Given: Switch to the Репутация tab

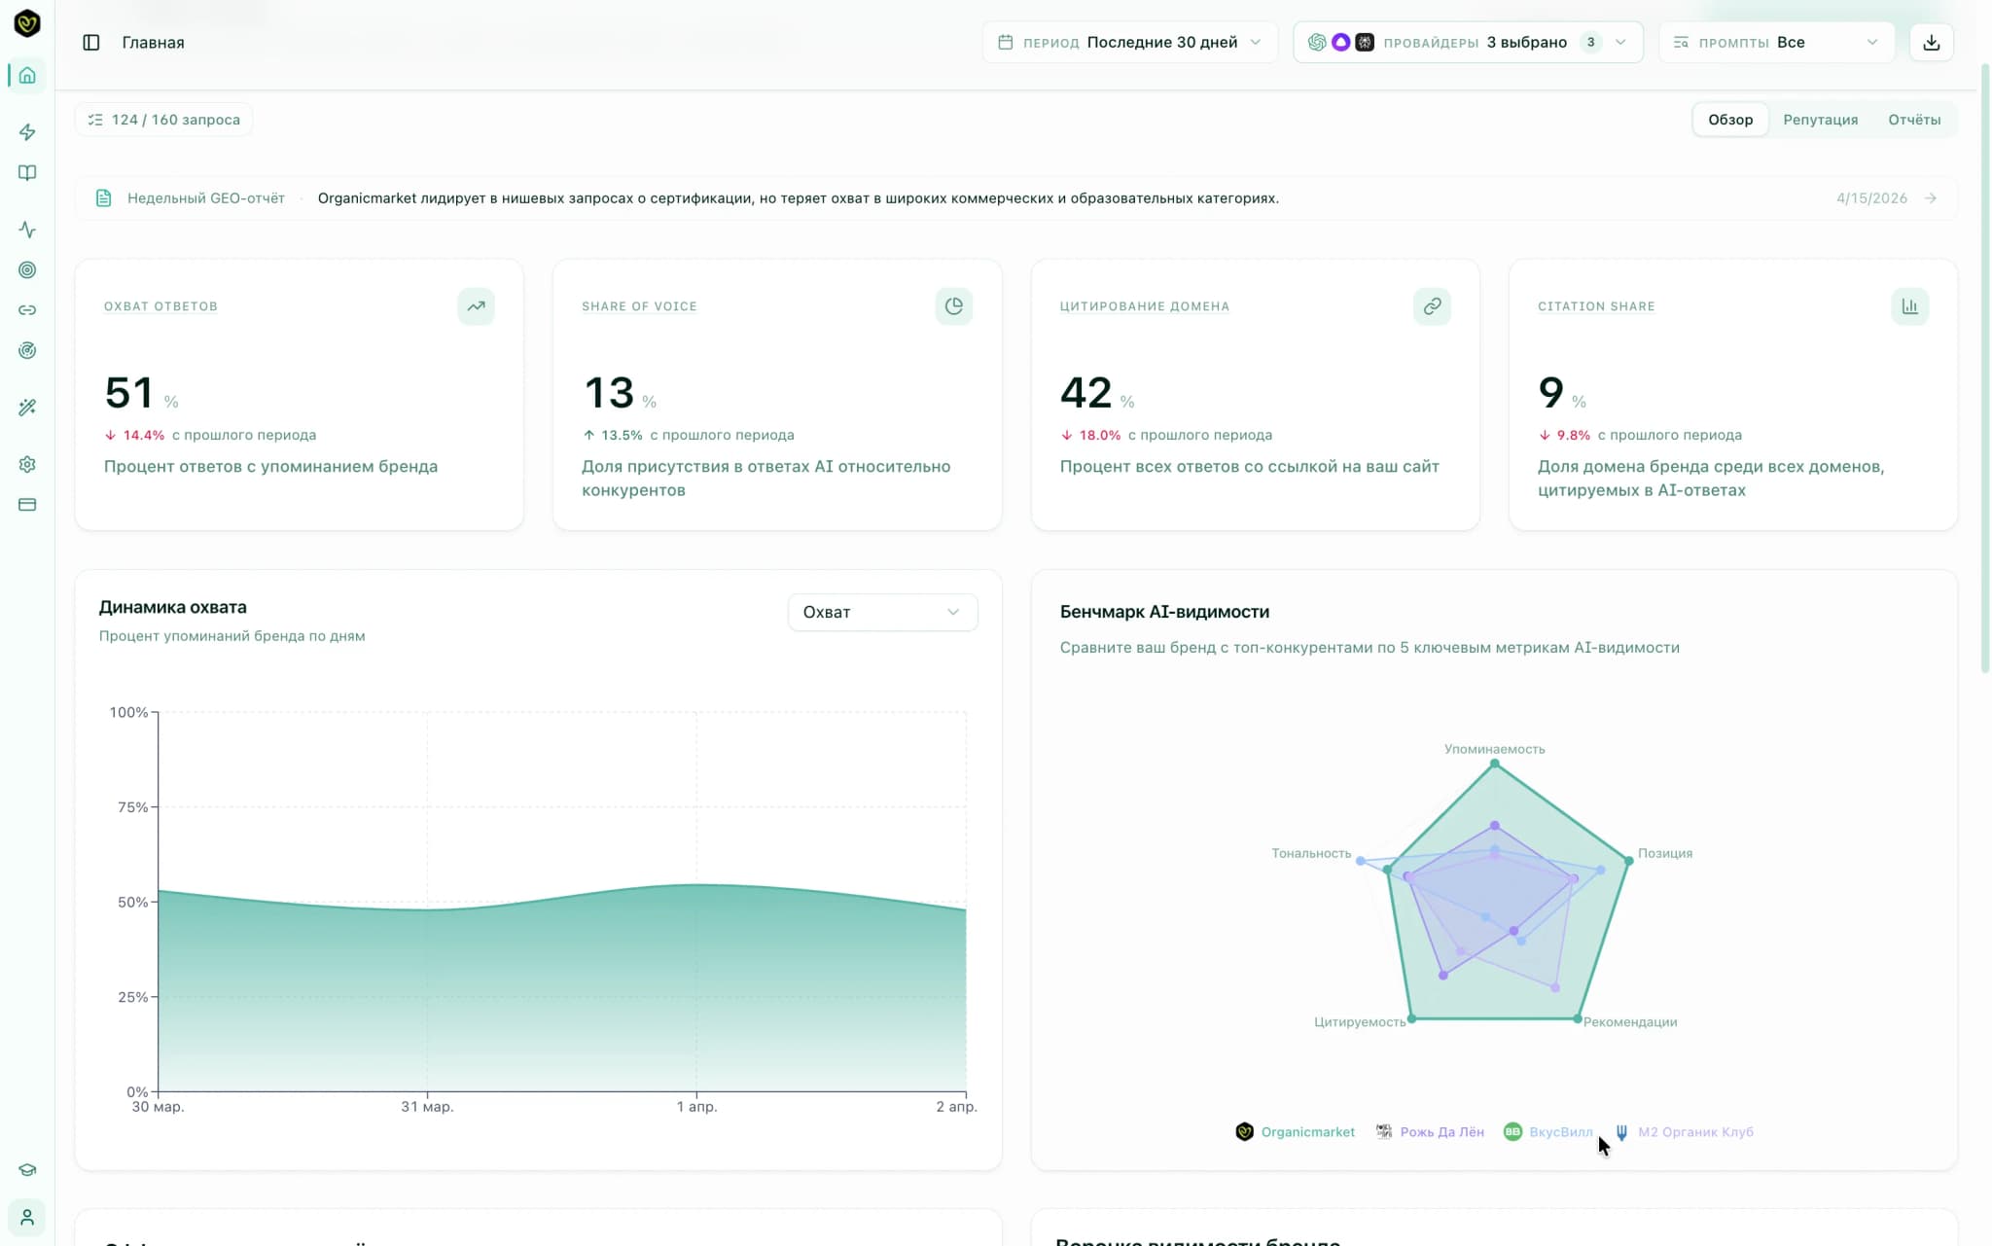Looking at the screenshot, I should [1820, 120].
